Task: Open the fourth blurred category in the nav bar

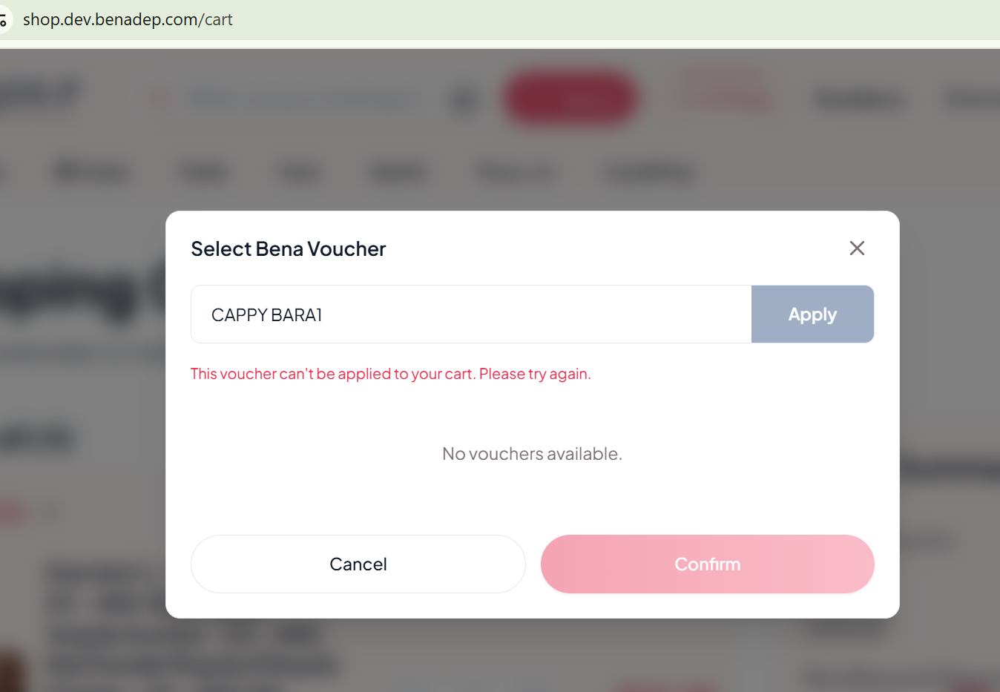Action: 398,172
